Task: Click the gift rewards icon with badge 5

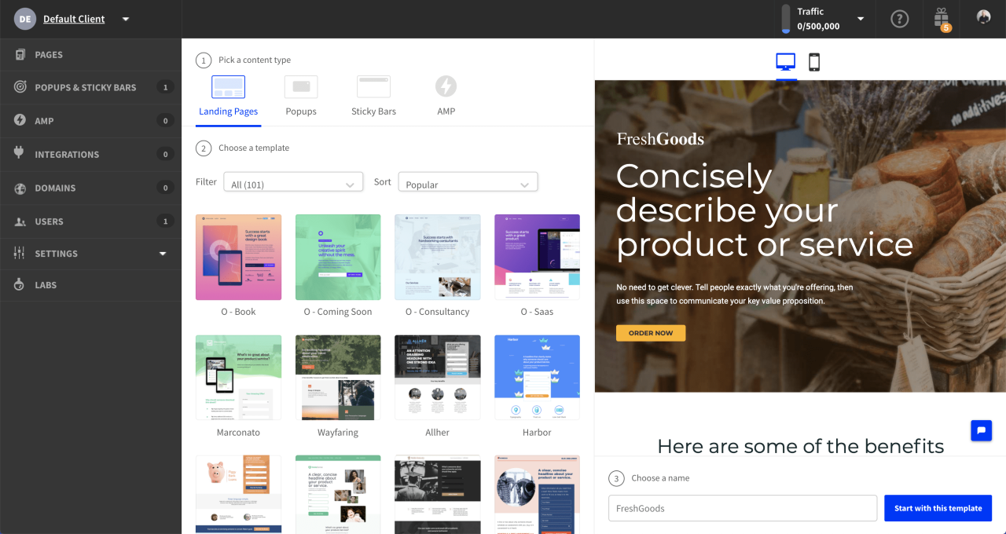Action: pyautogui.click(x=941, y=18)
